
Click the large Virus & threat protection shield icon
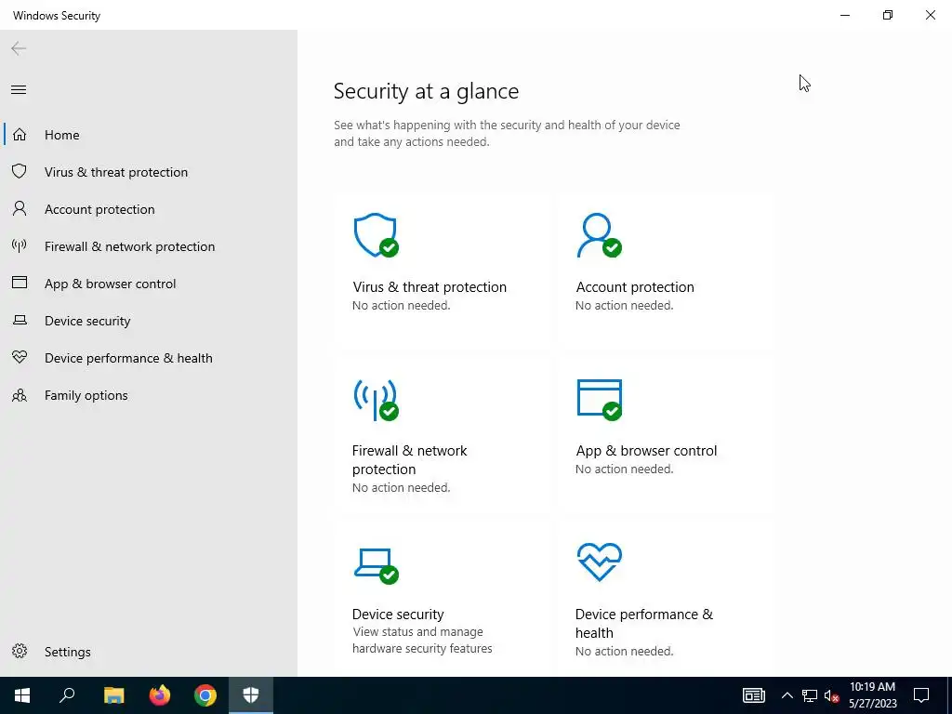[x=376, y=235]
